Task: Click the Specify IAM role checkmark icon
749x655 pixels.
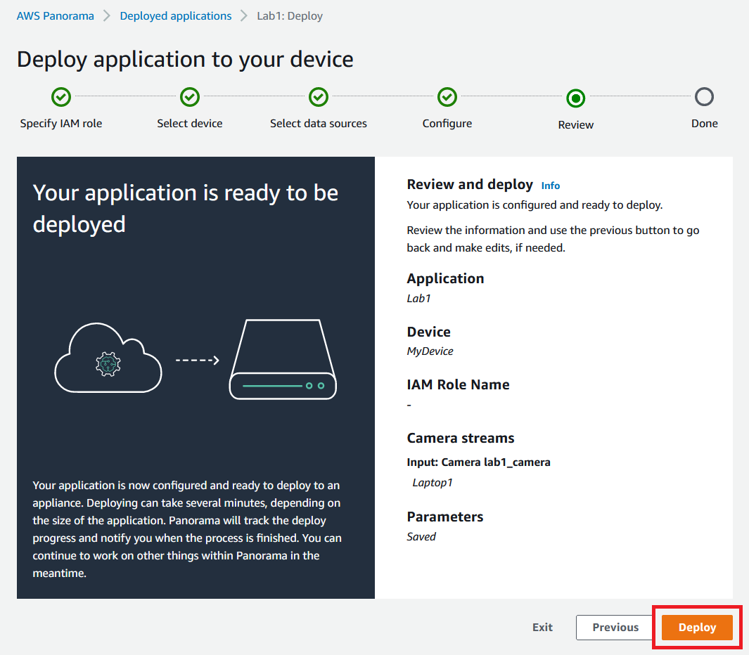Action: (x=61, y=97)
